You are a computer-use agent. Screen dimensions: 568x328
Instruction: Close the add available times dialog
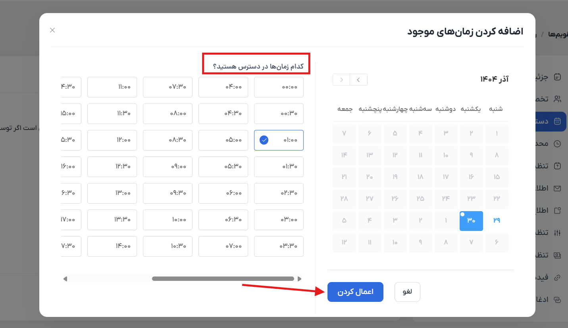(x=52, y=30)
